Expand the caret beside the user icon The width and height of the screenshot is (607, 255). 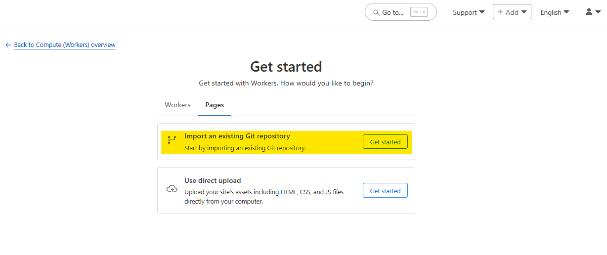pyautogui.click(x=598, y=12)
